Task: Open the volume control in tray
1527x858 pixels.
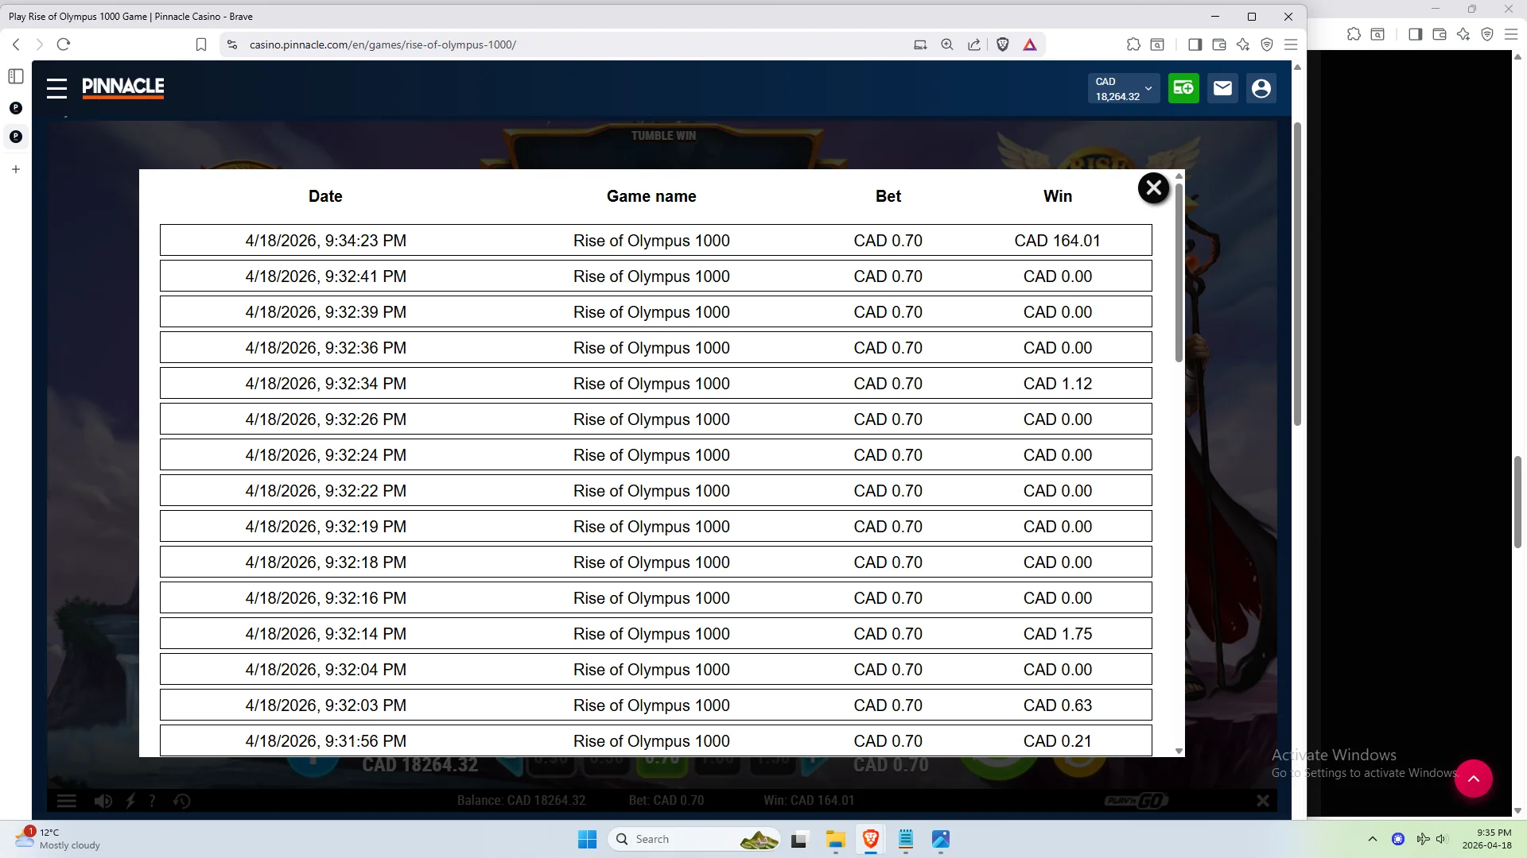Action: (x=1441, y=839)
